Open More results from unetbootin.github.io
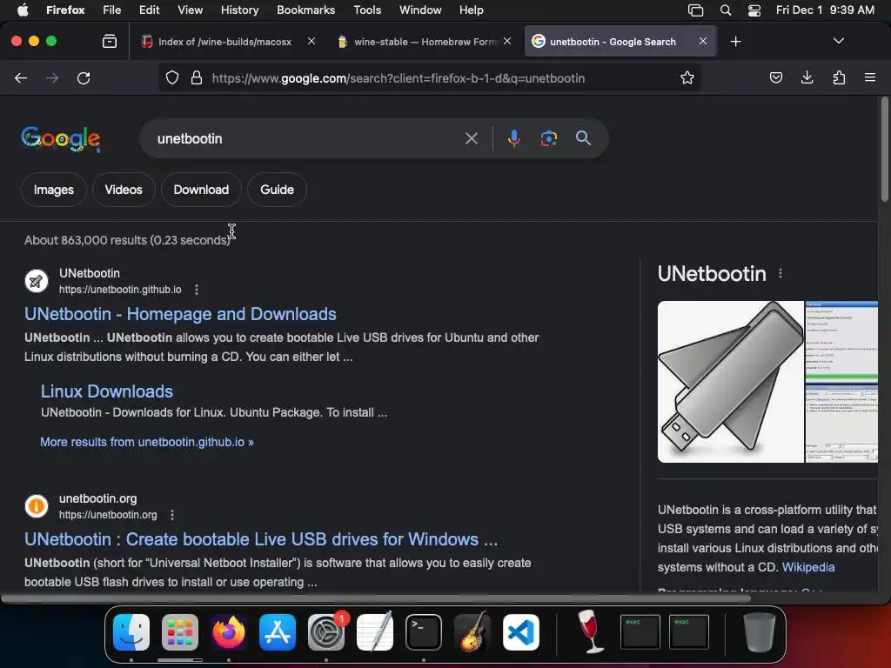Screen dimensions: 891x668 146,442
